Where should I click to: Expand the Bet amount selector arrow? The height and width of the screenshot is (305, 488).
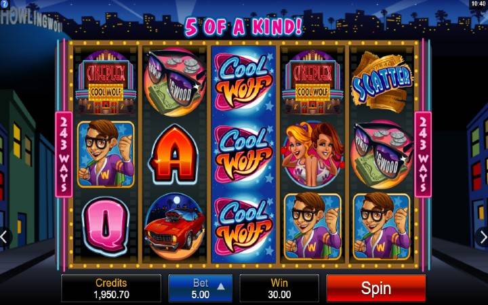[x=221, y=286]
